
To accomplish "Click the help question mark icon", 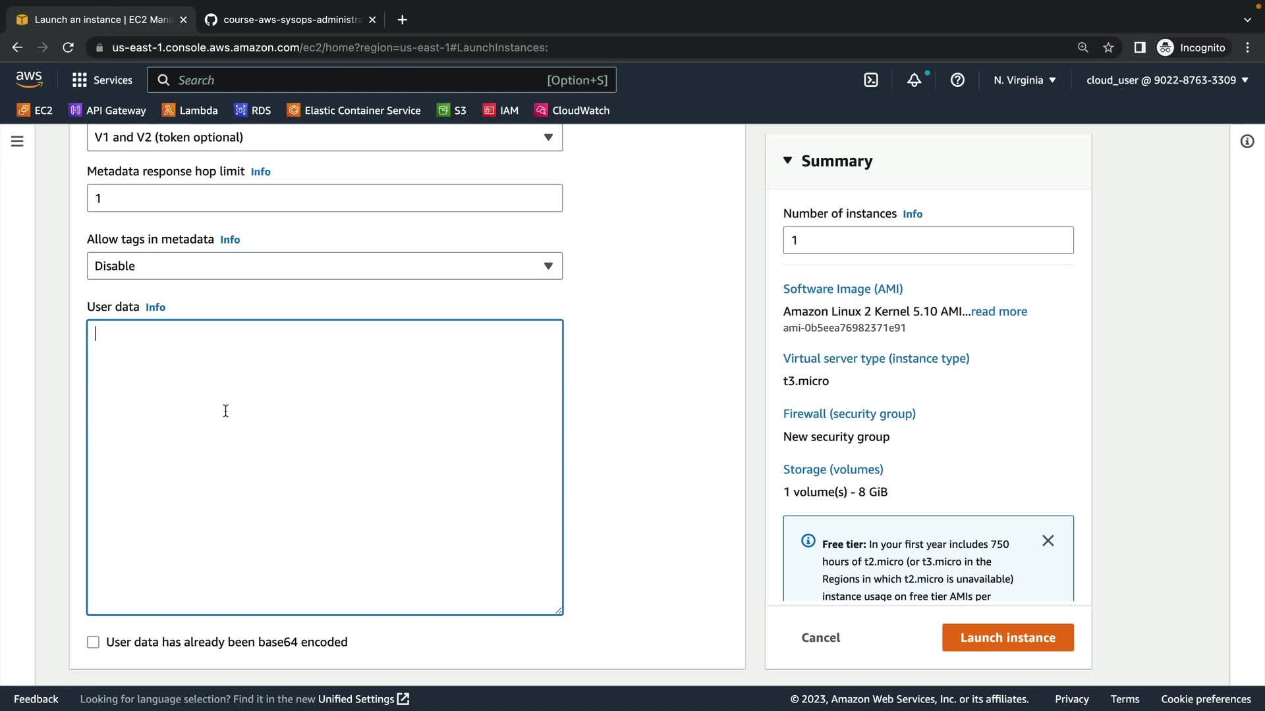I will click(x=957, y=80).
